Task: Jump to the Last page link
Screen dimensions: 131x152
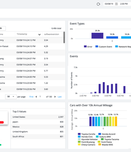Action: 60,97
